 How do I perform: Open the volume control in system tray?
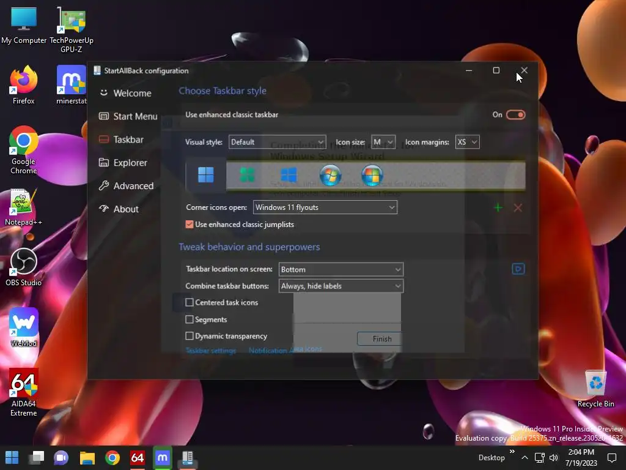click(554, 458)
